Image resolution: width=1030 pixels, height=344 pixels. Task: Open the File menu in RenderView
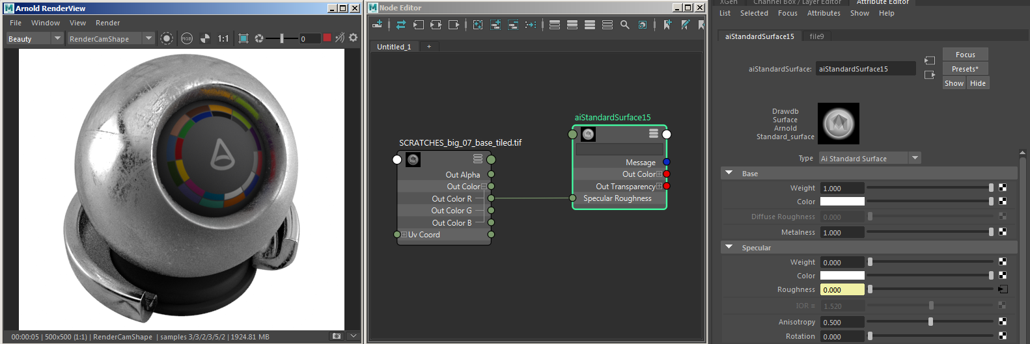[x=16, y=23]
